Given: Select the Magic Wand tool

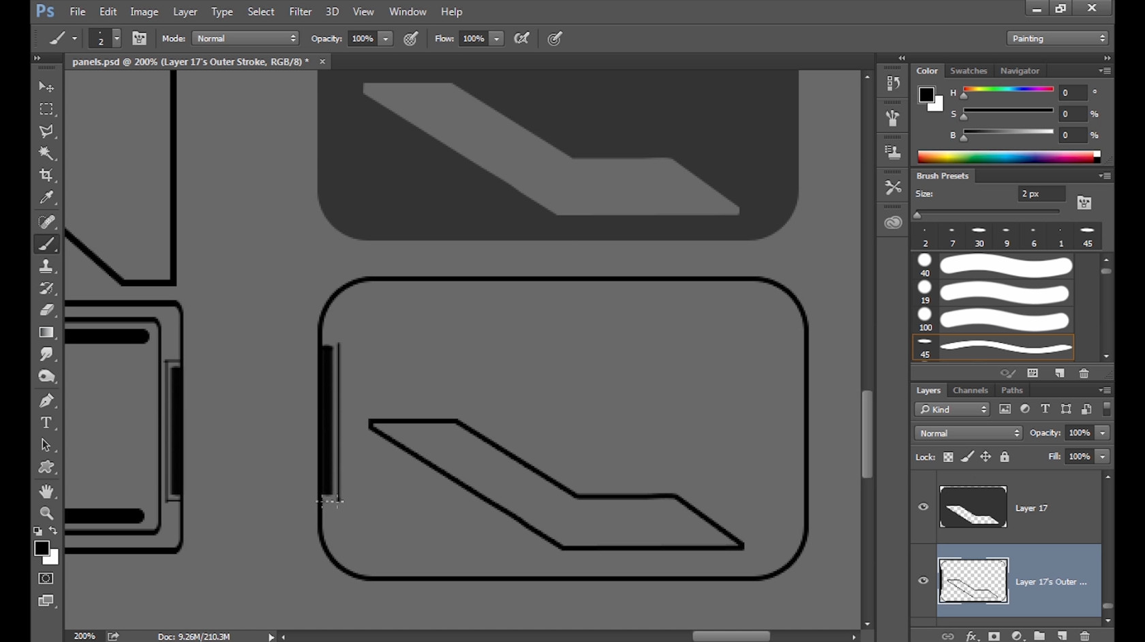Looking at the screenshot, I should coord(46,153).
